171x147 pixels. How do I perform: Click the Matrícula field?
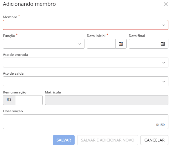(107, 100)
